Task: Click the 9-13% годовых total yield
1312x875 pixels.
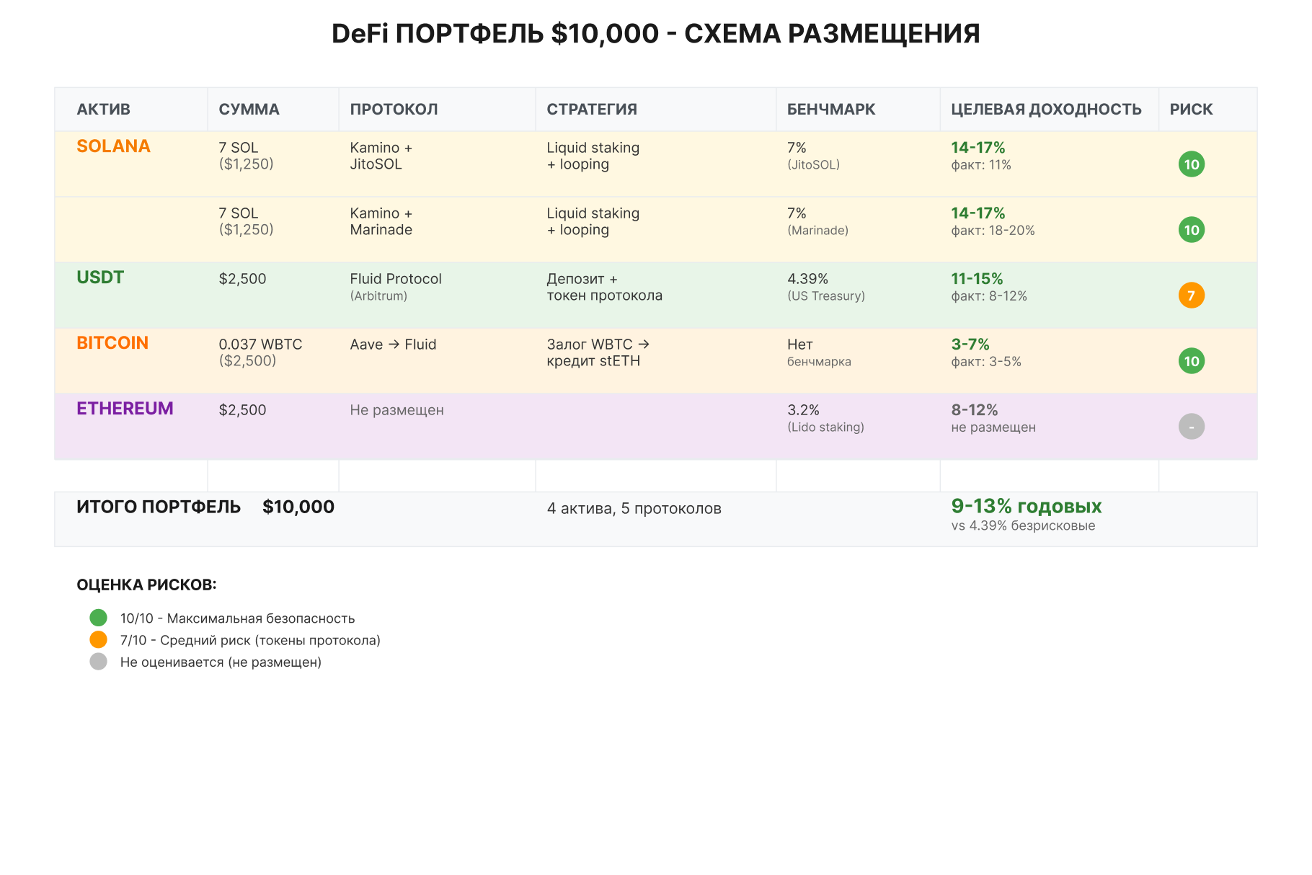Action: pyautogui.click(x=1027, y=506)
